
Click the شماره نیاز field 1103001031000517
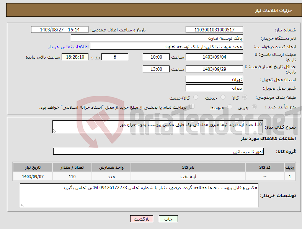(214, 30)
